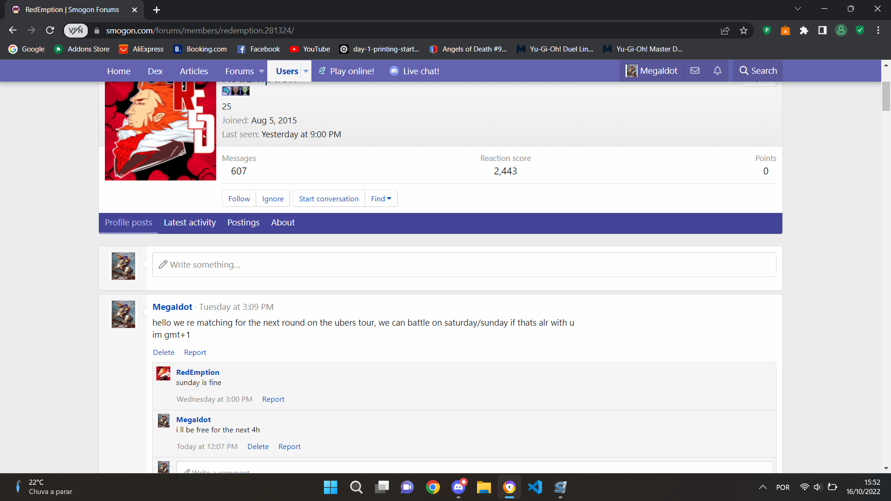The image size is (891, 501).
Task: Open the Discord taskbar icon
Action: 458,487
